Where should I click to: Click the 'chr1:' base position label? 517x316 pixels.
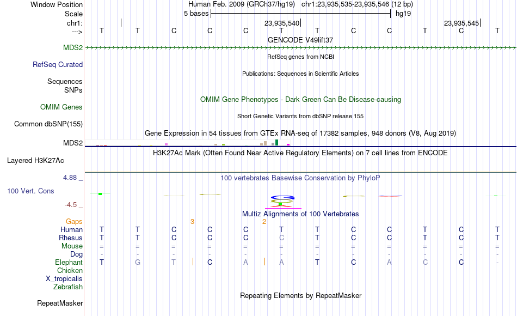pyautogui.click(x=75, y=23)
